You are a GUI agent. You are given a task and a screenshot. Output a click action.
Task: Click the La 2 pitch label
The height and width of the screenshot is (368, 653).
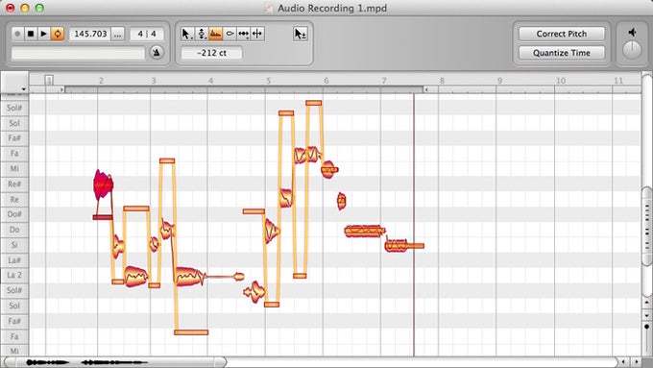pos(14,275)
